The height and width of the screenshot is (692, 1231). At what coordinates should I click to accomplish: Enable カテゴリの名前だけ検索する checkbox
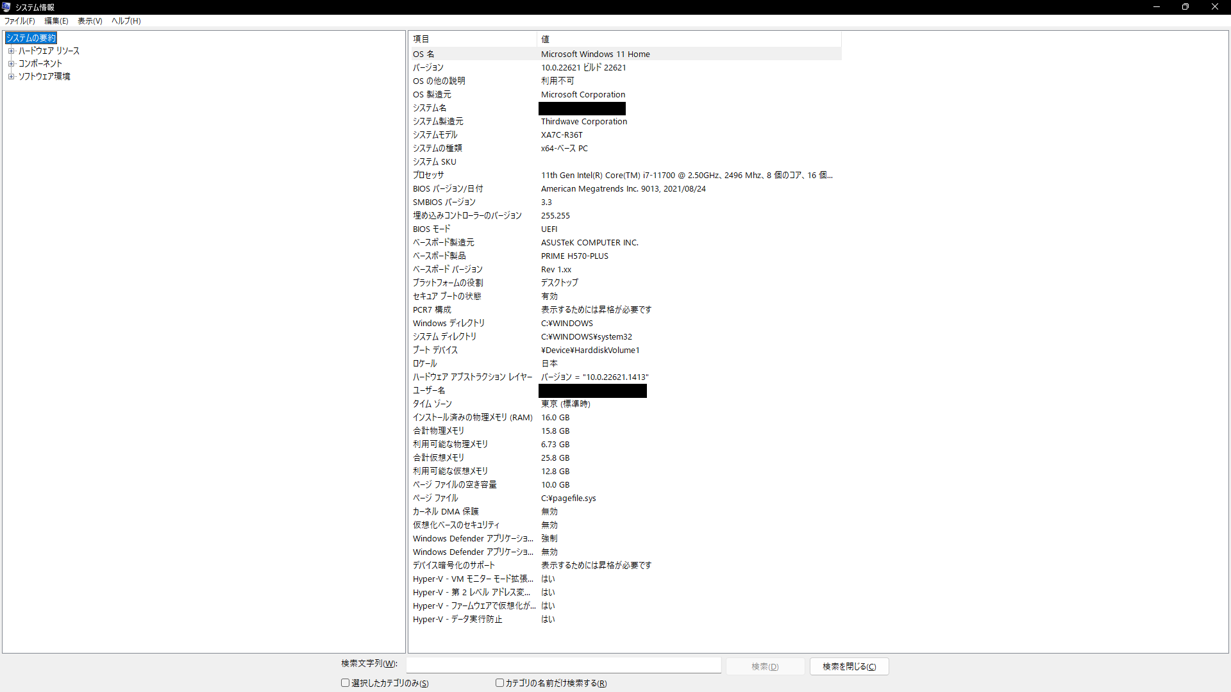pyautogui.click(x=499, y=683)
